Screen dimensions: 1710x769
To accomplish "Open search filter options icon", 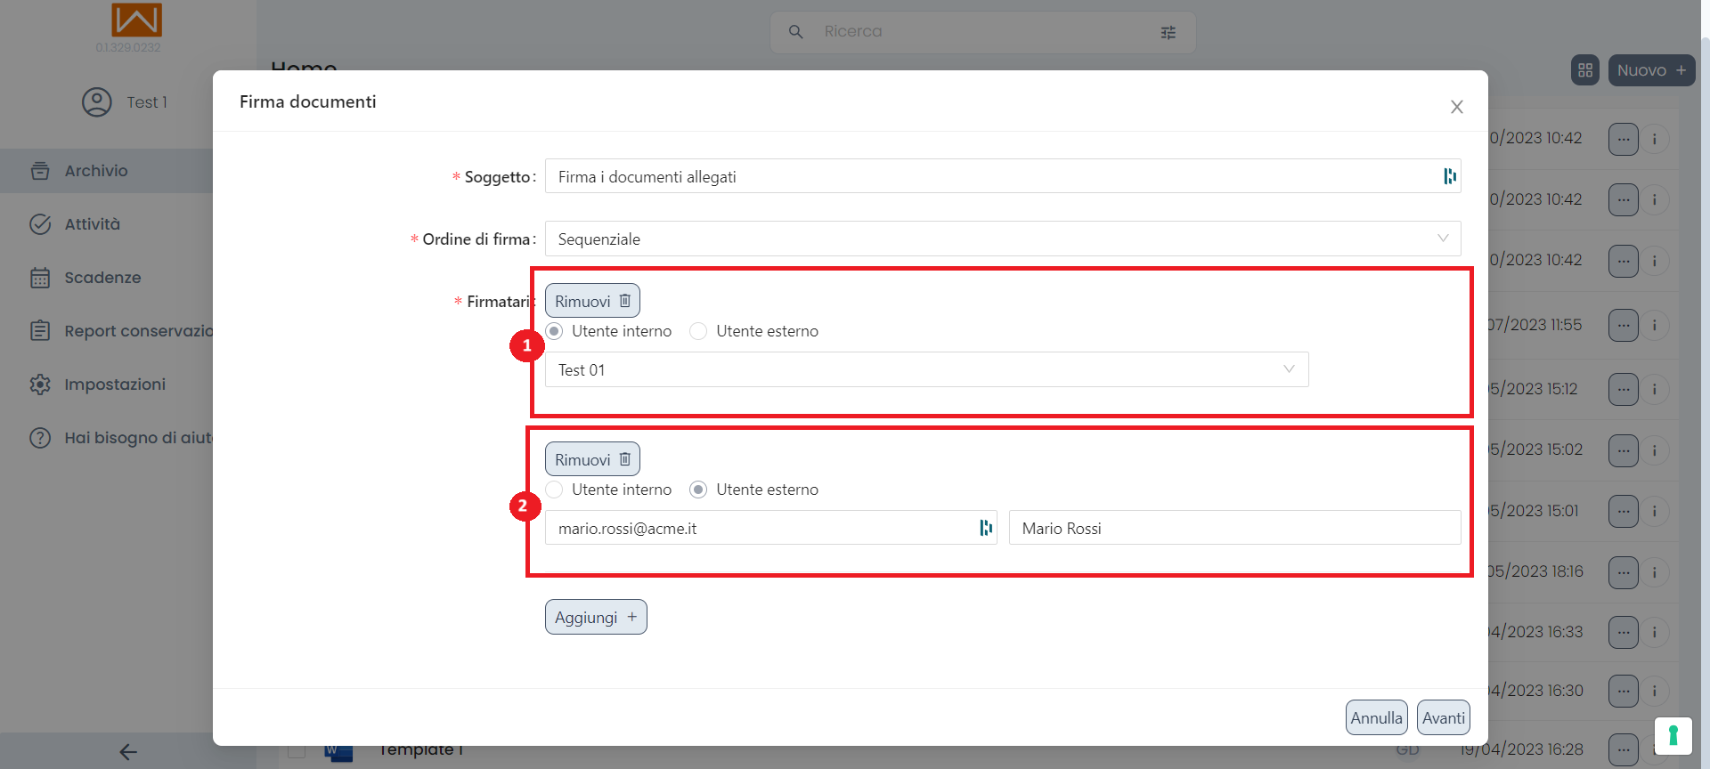I will click(1168, 32).
